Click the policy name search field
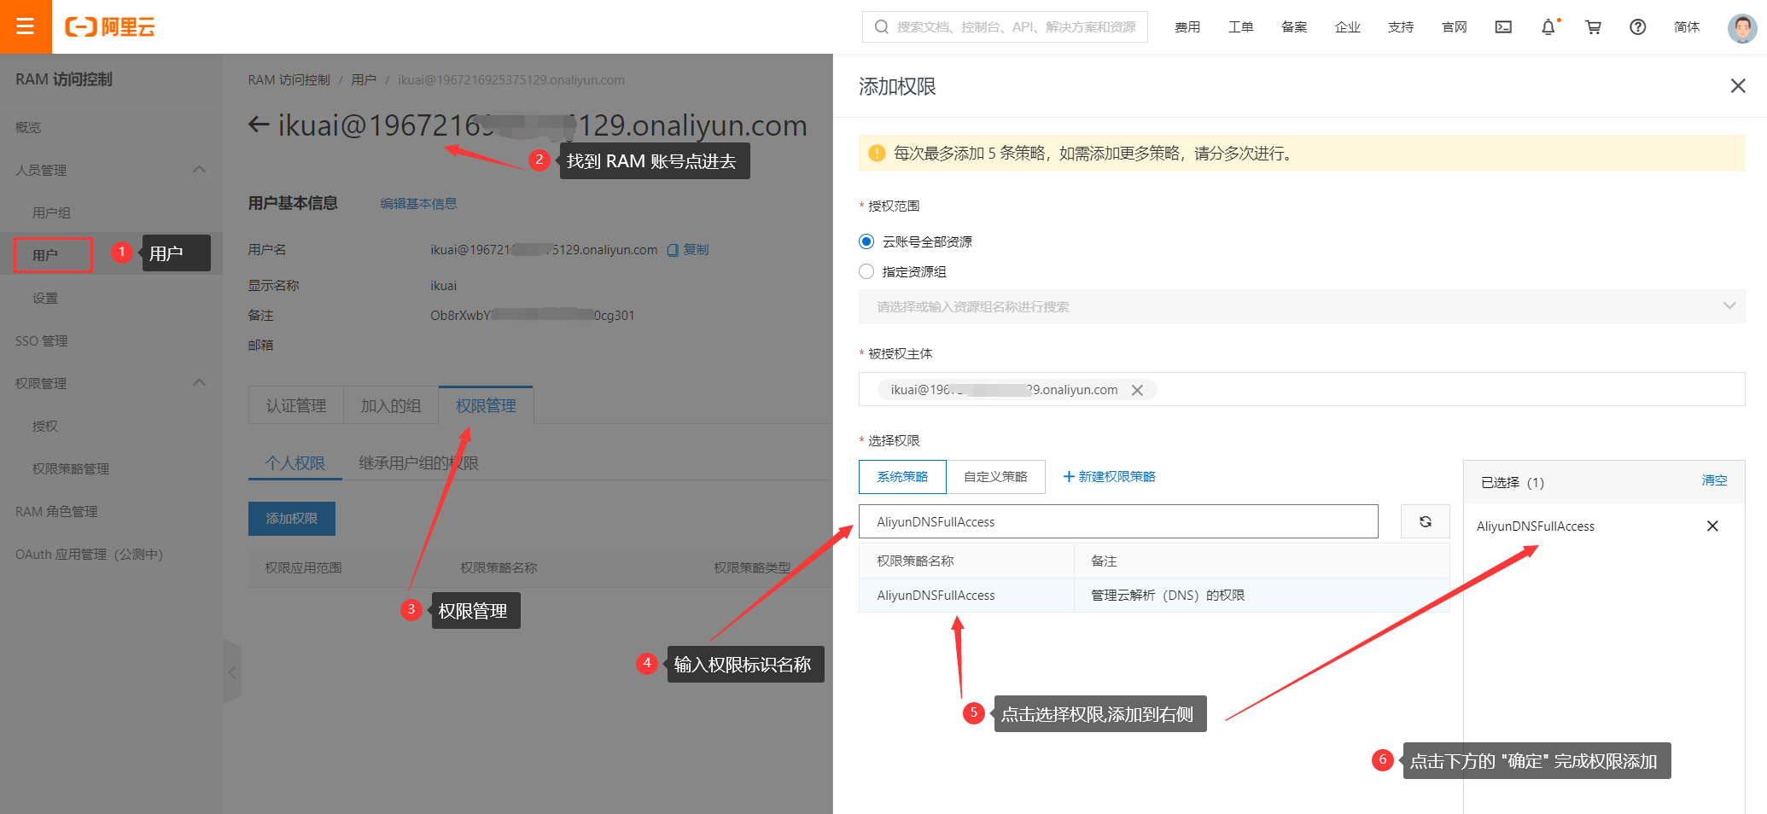 pyautogui.click(x=1118, y=521)
